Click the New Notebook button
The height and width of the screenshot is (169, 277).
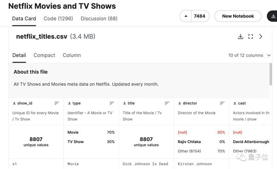238,16
